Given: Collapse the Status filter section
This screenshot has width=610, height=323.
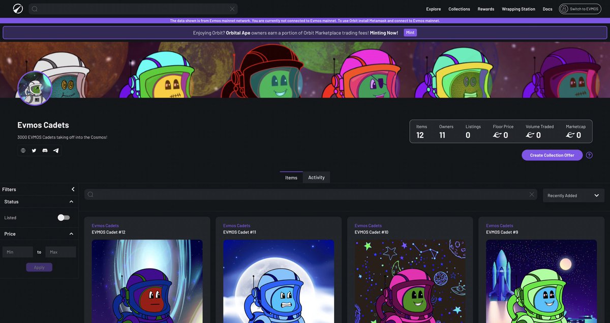Looking at the screenshot, I should click(71, 201).
